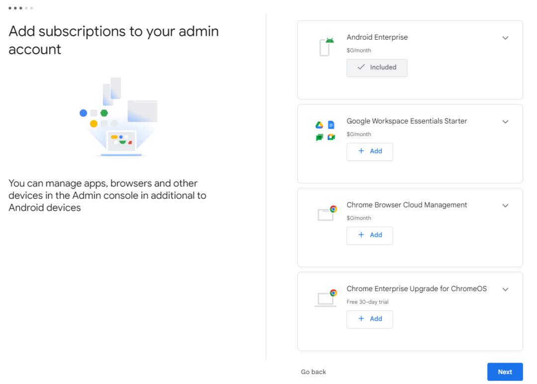Collapse the Chrome Browser Cloud Management card
This screenshot has width=537, height=384.
[x=505, y=206]
